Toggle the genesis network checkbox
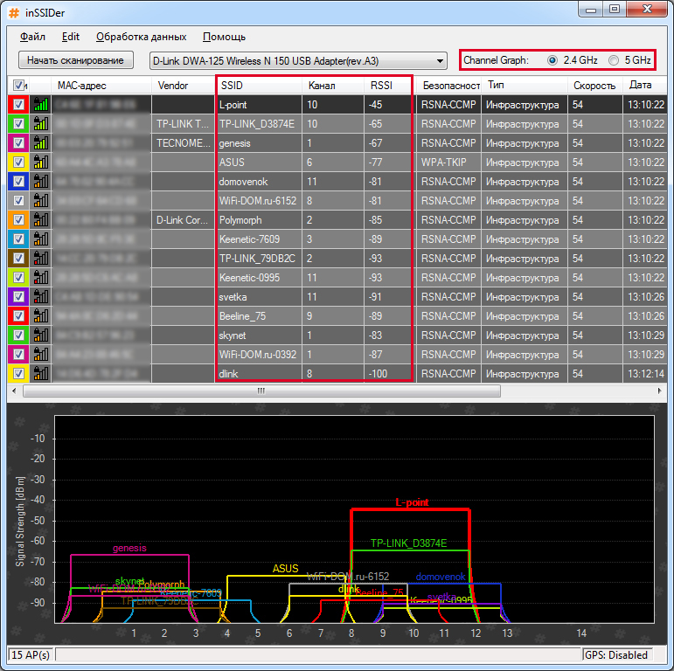 (x=18, y=143)
